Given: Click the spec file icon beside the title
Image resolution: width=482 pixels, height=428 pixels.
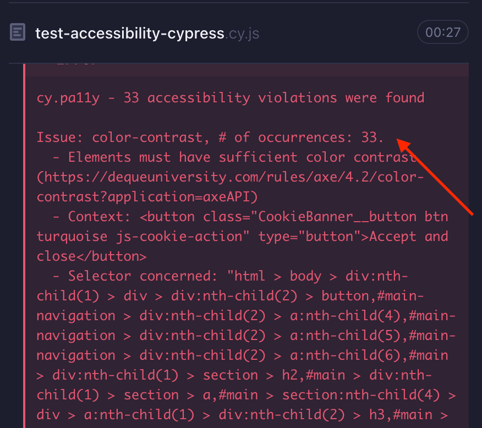Looking at the screenshot, I should point(18,32).
